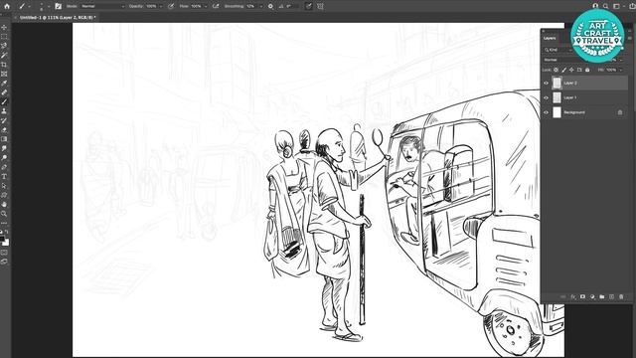
Task: Open the brush Mode dropdown
Action: 102,6
